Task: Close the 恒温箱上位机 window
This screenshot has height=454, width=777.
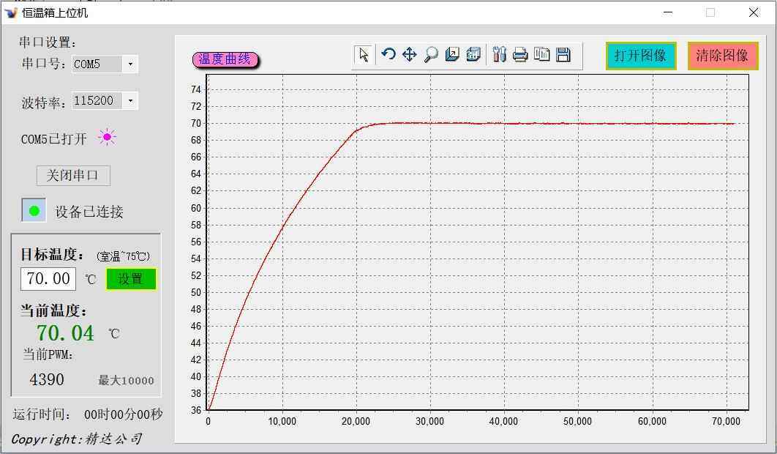Action: coord(754,12)
